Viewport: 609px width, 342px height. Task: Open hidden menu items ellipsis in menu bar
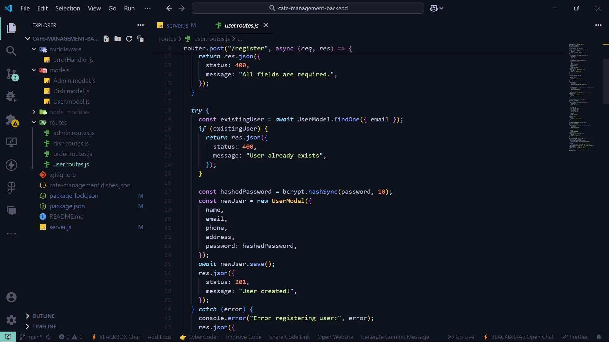[148, 8]
